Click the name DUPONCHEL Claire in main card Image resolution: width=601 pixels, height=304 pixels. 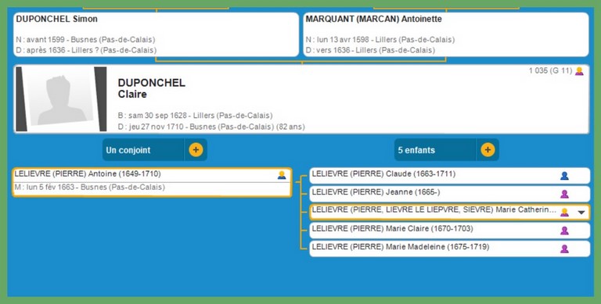coord(151,88)
